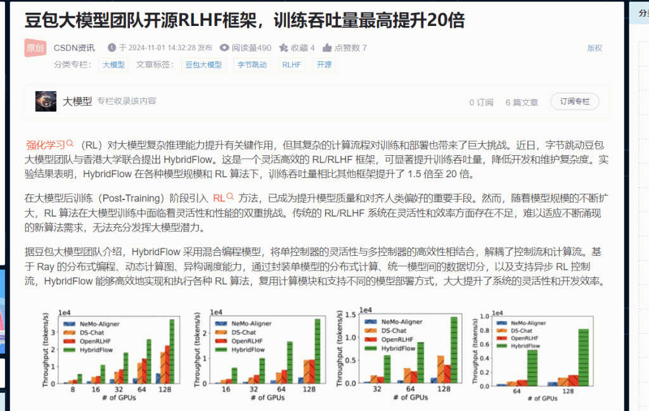
Task: Click the eye icon for read count
Action: pyautogui.click(x=224, y=47)
